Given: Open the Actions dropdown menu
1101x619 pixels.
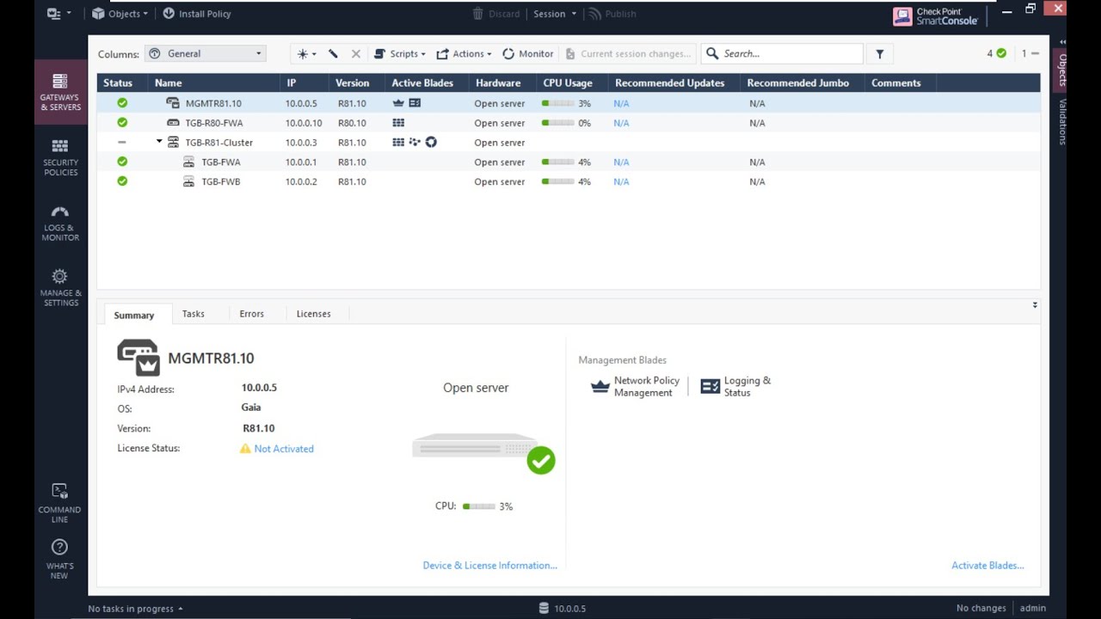Looking at the screenshot, I should [464, 53].
